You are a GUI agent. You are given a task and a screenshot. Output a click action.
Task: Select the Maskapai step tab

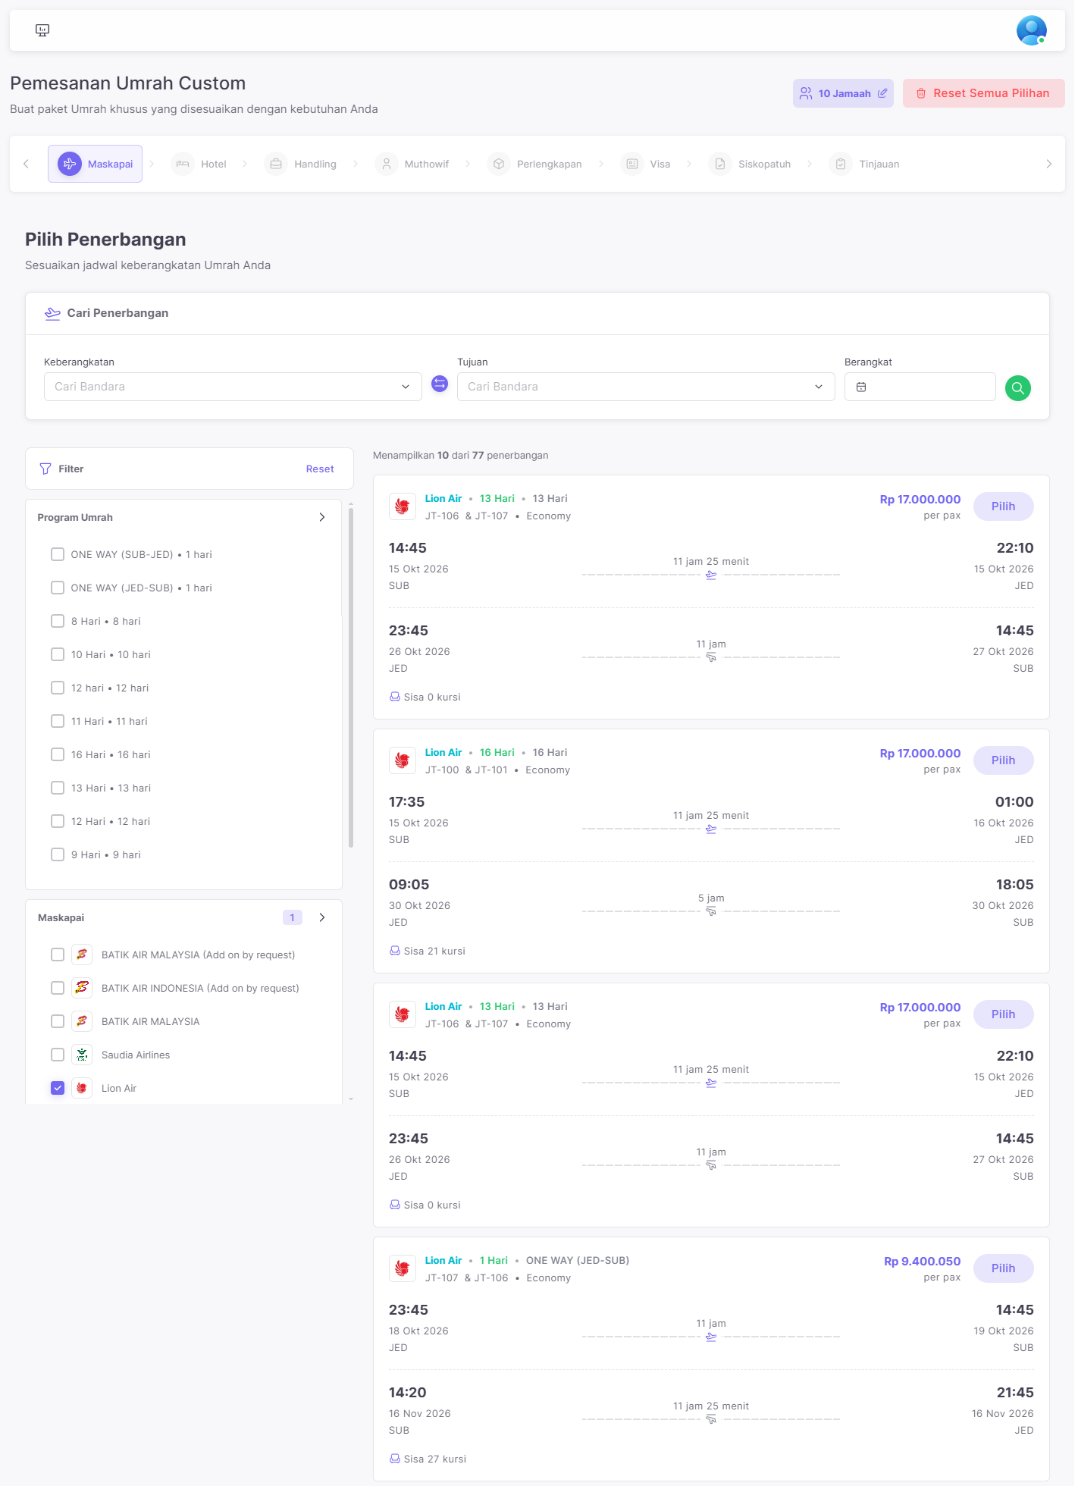(x=95, y=164)
